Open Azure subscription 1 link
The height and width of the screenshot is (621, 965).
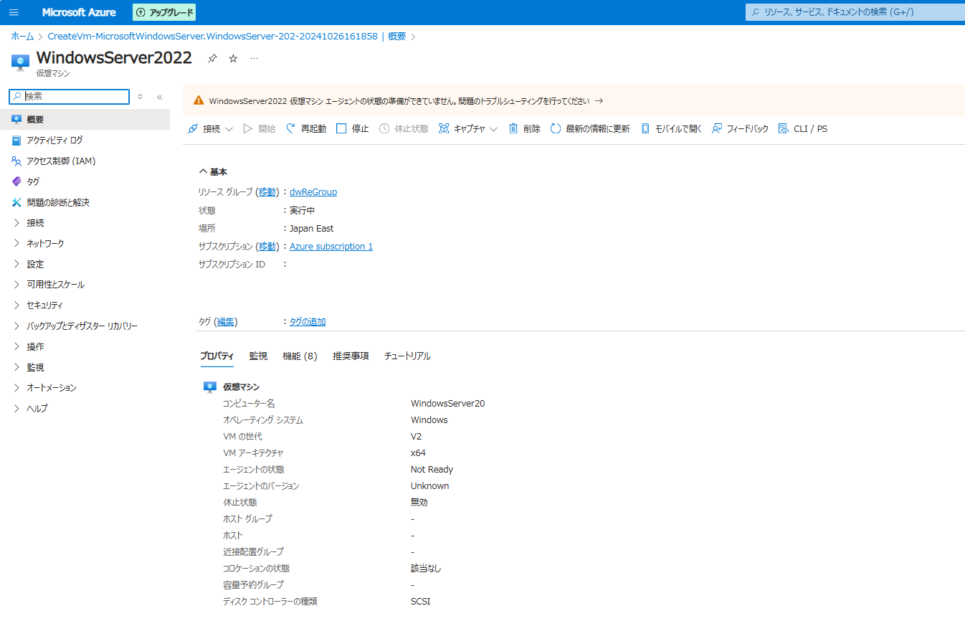click(331, 247)
